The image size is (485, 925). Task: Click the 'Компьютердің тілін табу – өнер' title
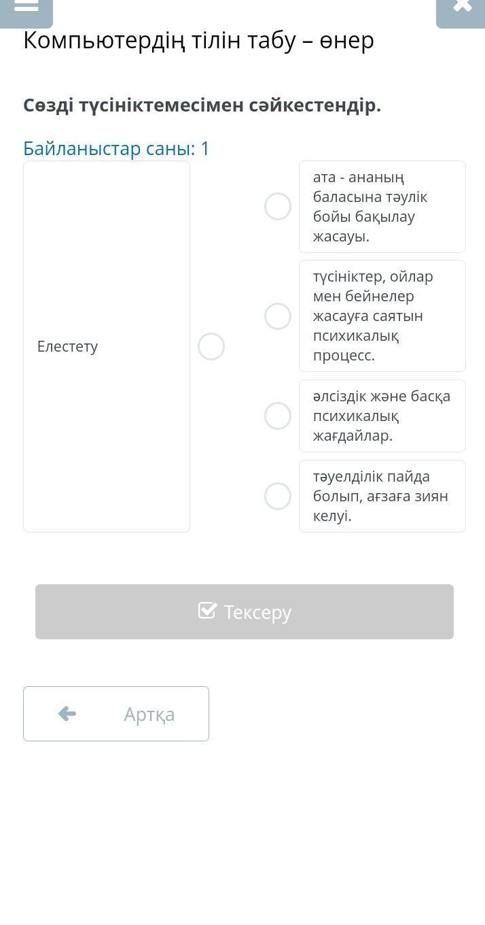click(198, 41)
